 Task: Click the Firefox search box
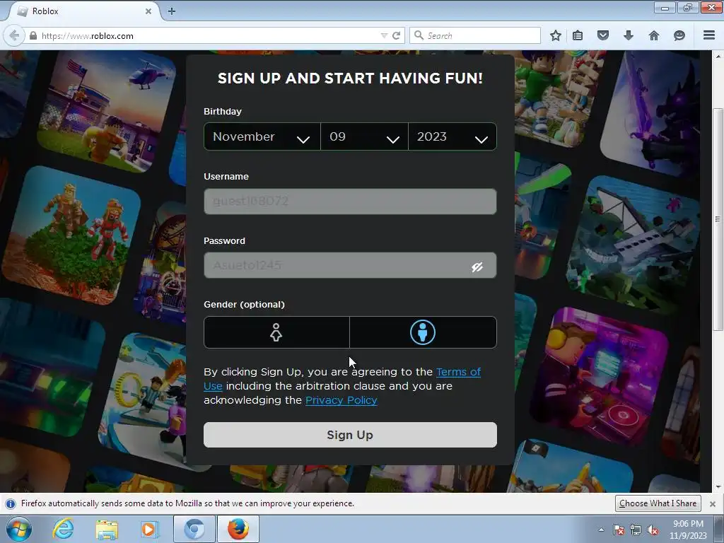475,35
